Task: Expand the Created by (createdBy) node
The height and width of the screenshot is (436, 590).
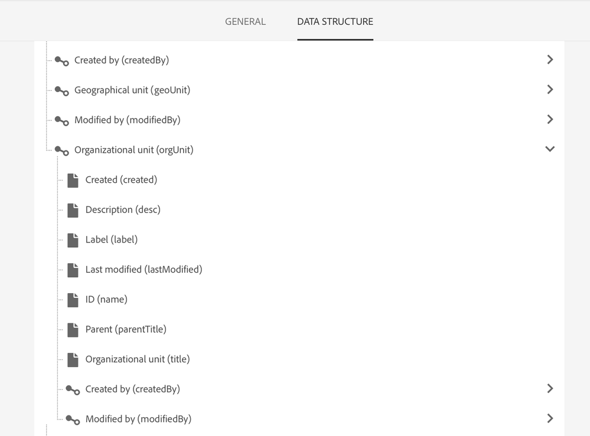Action: pos(550,60)
